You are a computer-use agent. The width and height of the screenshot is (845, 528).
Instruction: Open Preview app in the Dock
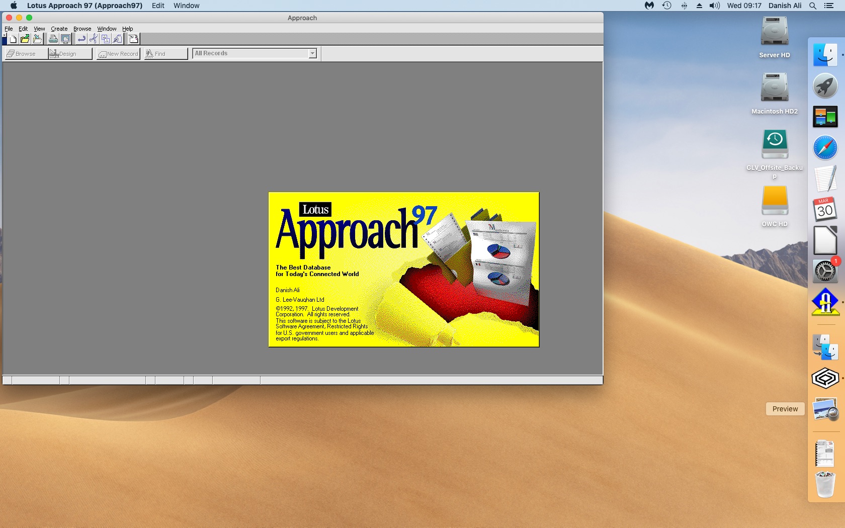click(825, 409)
